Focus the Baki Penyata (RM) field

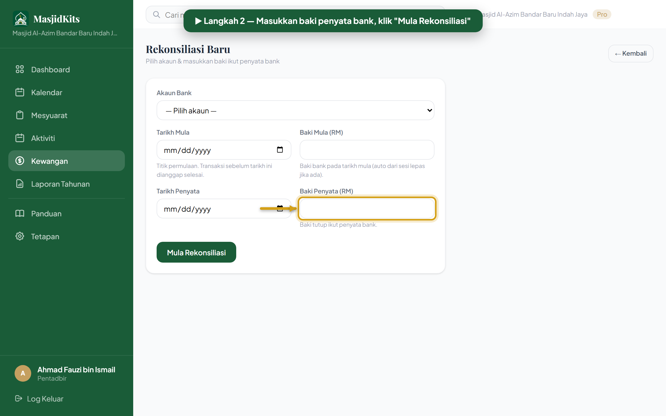click(x=367, y=209)
